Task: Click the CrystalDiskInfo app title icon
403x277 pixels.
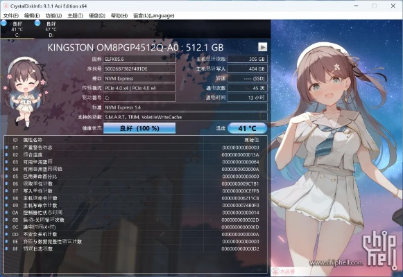Action: (6, 6)
